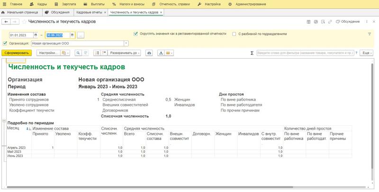The image size is (379, 192).
Task: Click the Среднесписочная value label
Action: [x=119, y=99]
